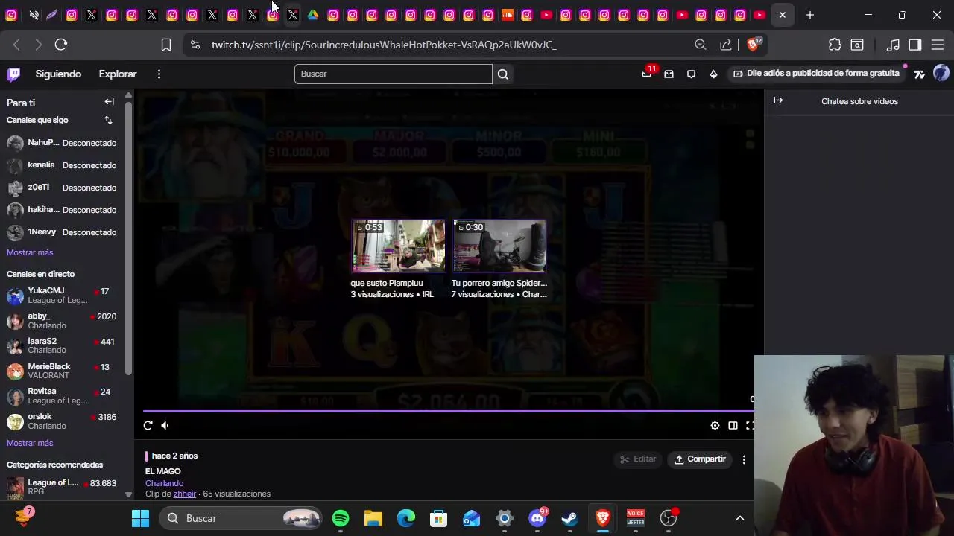
Task: Open League of L... recommended category
Action: 62,488
